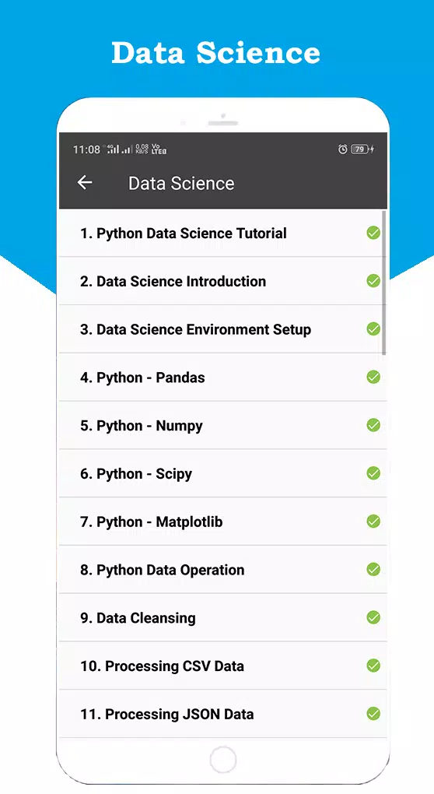
Task: Open lesson 3 Data Science Environment Setup
Action: (x=223, y=329)
